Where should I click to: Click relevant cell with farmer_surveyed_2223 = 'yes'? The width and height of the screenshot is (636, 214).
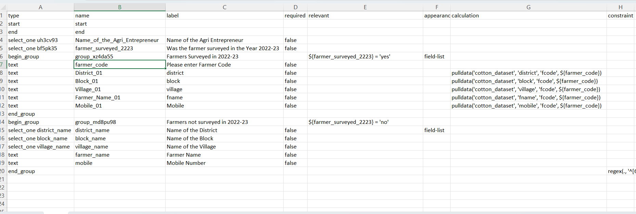pos(365,56)
